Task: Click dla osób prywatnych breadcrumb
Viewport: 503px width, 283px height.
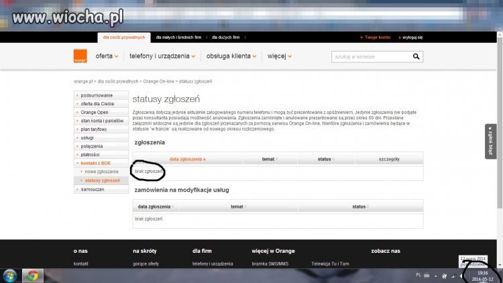Action: click(x=118, y=82)
